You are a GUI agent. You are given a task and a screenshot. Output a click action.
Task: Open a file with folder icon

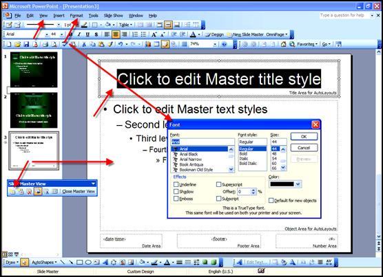point(17,44)
